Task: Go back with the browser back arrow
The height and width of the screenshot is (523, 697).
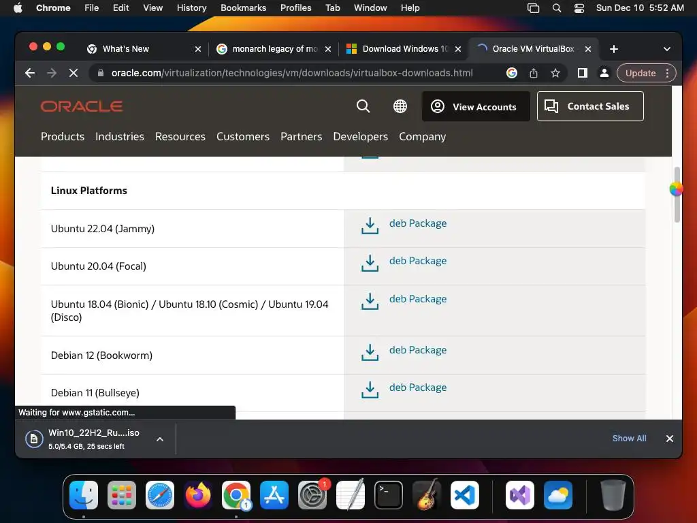Action: point(30,73)
